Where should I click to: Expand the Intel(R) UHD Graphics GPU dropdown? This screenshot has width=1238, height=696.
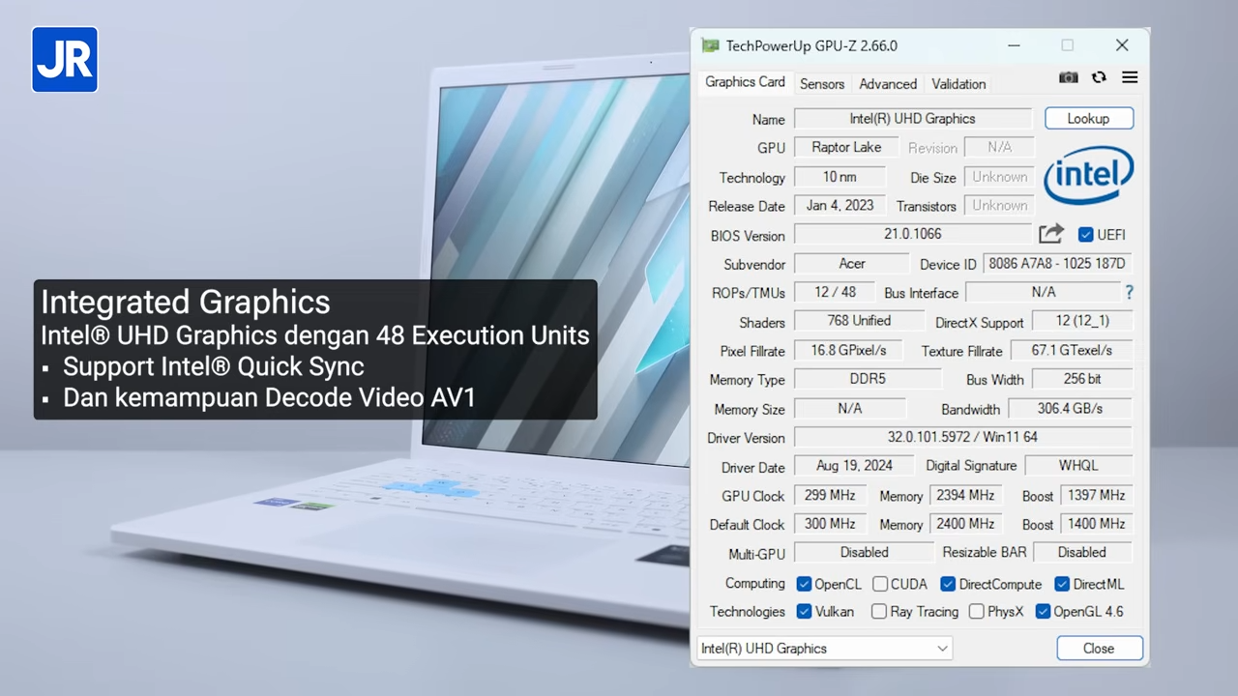(824, 649)
